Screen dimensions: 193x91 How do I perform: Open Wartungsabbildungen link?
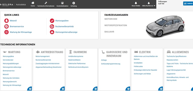11,63
